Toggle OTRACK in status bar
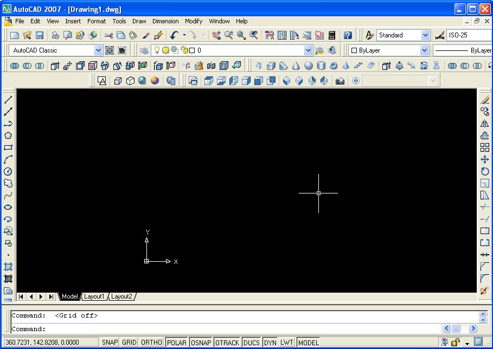Viewport: 493px width, 349px height. pyautogui.click(x=227, y=342)
